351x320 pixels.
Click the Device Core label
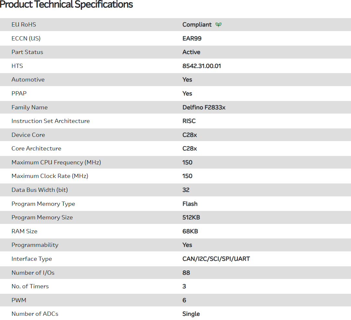click(x=28, y=135)
